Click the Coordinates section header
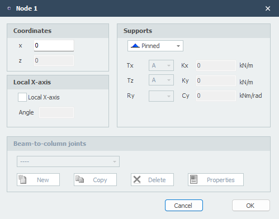This screenshot has width=279, height=219. (x=58, y=31)
